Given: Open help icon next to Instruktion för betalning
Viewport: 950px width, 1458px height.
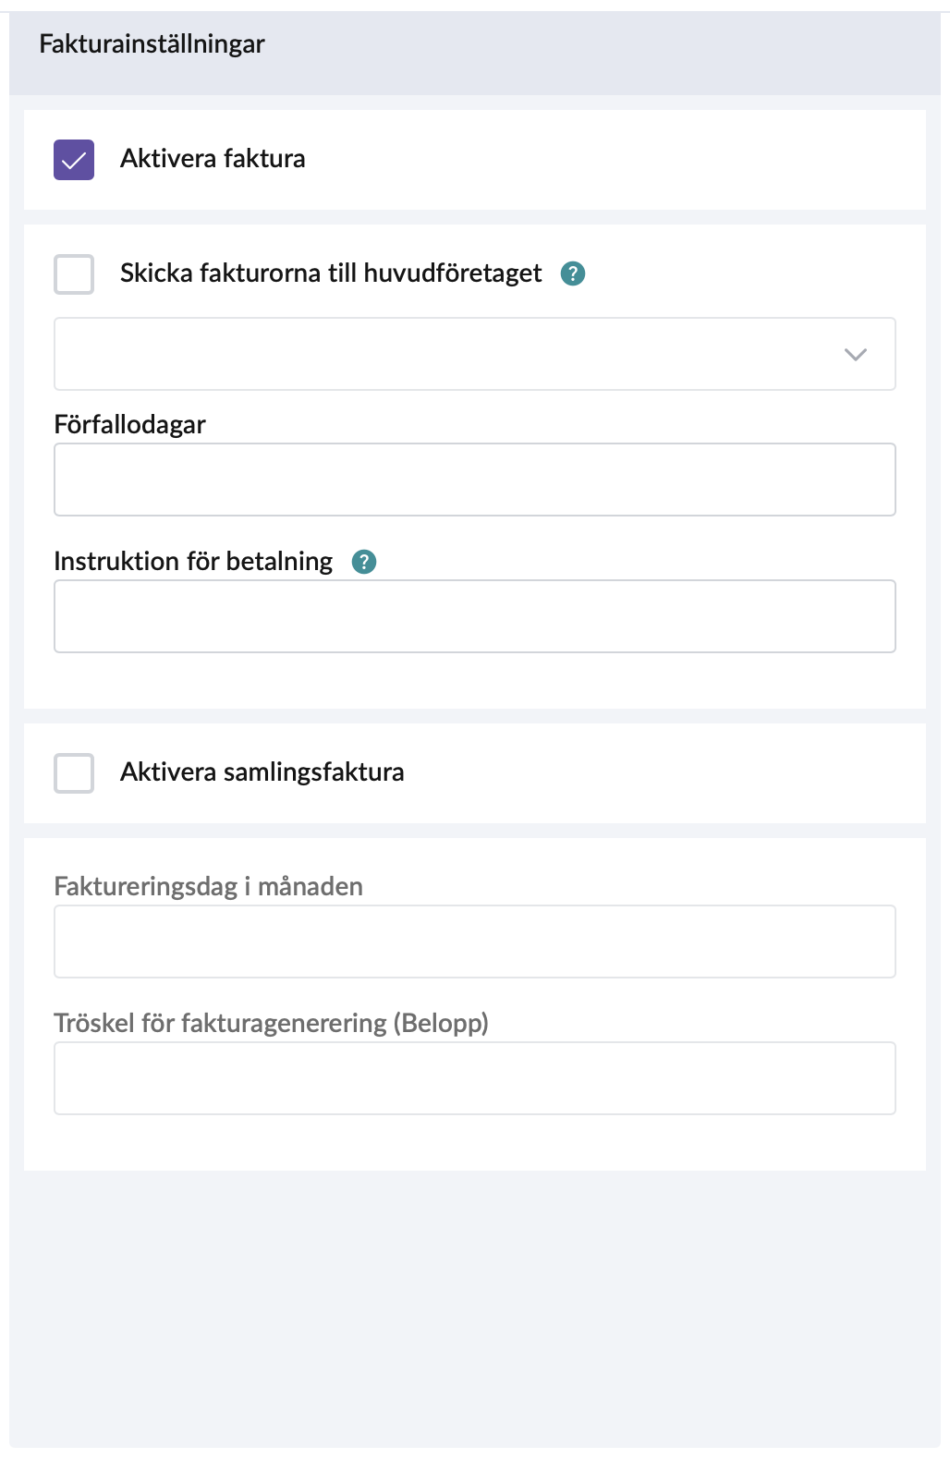Looking at the screenshot, I should coord(364,562).
